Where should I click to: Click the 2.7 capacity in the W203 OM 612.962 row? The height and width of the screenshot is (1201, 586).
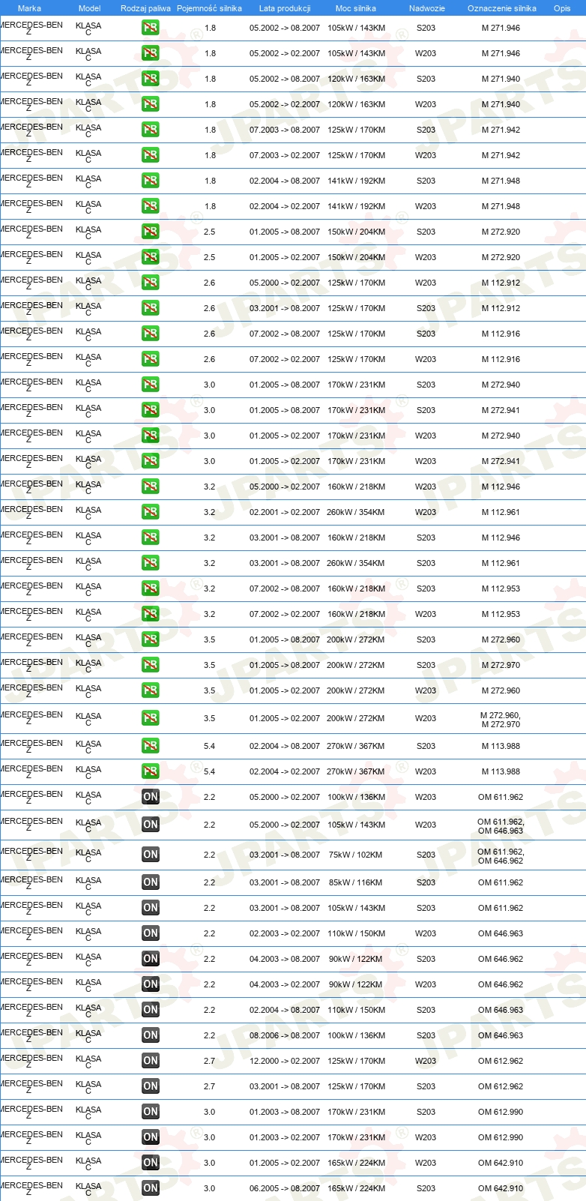[209, 1061]
